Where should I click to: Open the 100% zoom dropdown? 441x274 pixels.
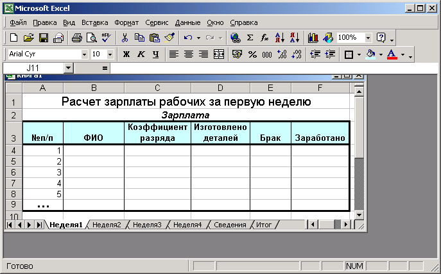coord(368,38)
